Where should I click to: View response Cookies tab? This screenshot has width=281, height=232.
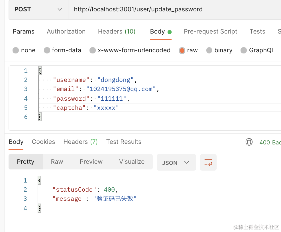pos(43,142)
